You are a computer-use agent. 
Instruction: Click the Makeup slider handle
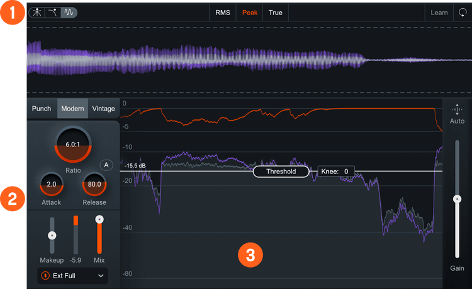pos(52,236)
